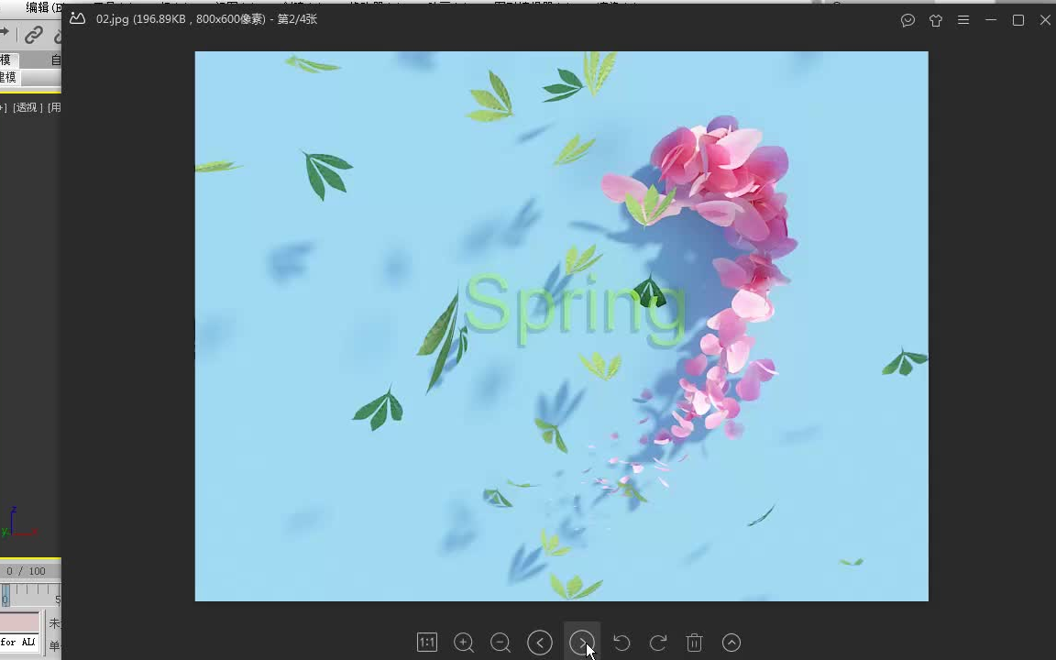Delete 02.jpg using the trash icon
1056x660 pixels.
tap(695, 643)
